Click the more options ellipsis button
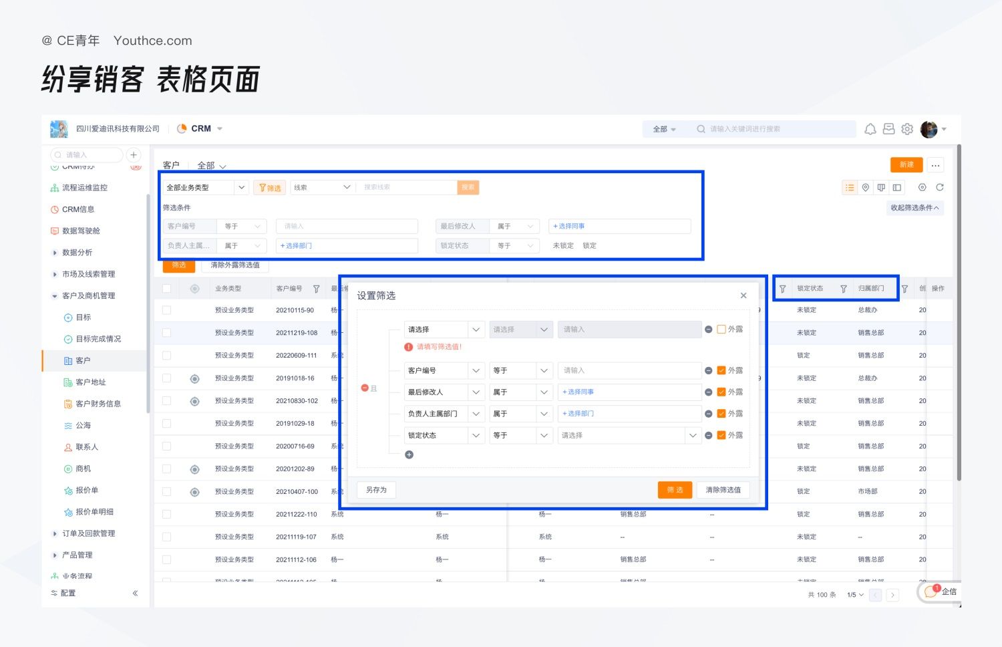The image size is (1002, 647). point(935,164)
